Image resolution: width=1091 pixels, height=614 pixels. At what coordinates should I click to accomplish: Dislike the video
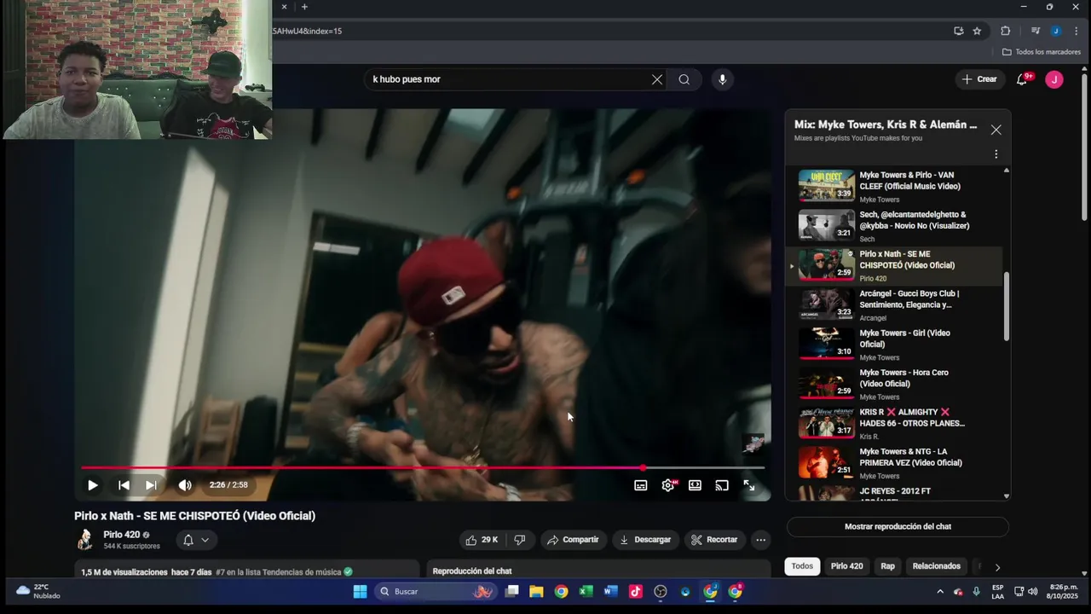point(519,540)
